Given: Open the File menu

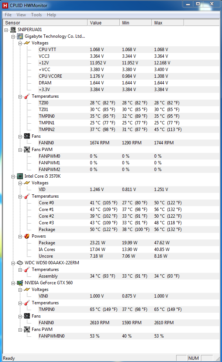Looking at the screenshot, I should (8, 15).
